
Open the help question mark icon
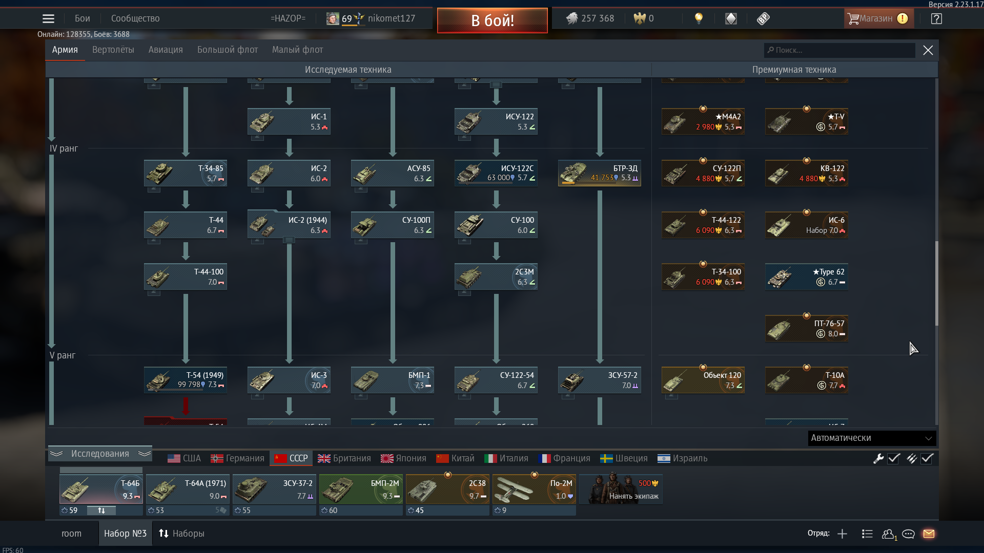coord(936,18)
